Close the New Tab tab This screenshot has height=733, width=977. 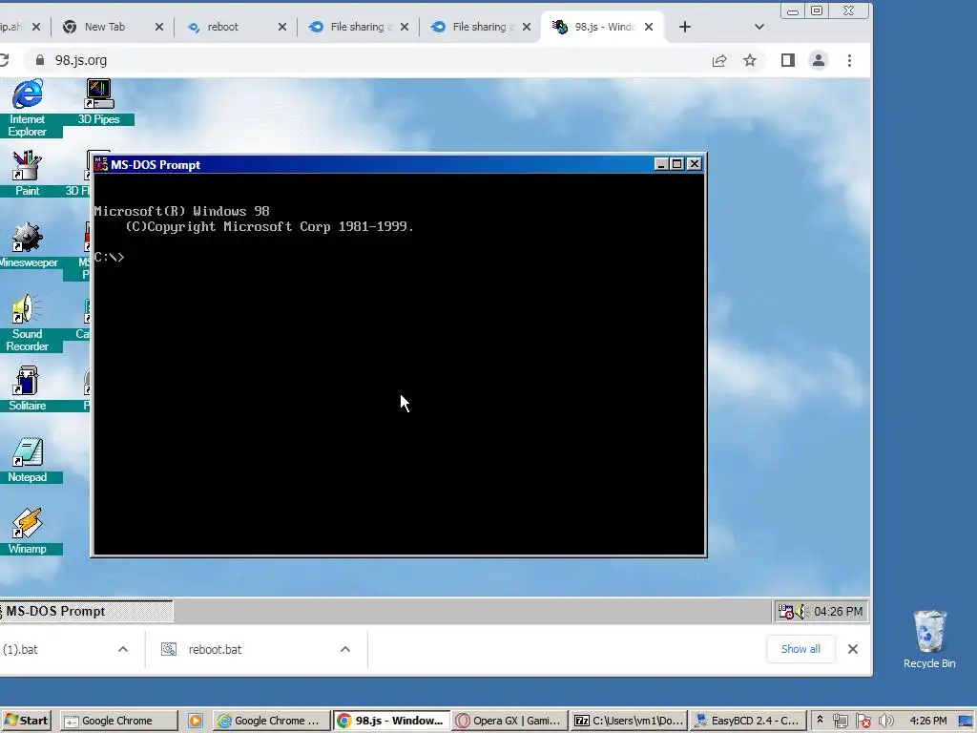pos(159,27)
